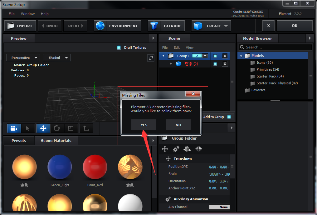Switch to the Scene Materials tab

(56, 141)
